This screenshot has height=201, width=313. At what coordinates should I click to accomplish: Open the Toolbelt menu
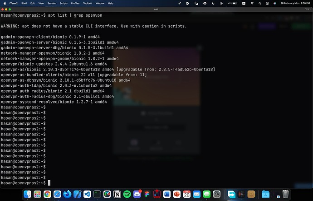[x=88, y=3]
